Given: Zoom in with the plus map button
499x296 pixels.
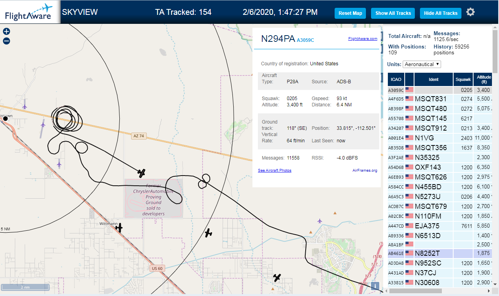Looking at the screenshot, I should 6,32.
